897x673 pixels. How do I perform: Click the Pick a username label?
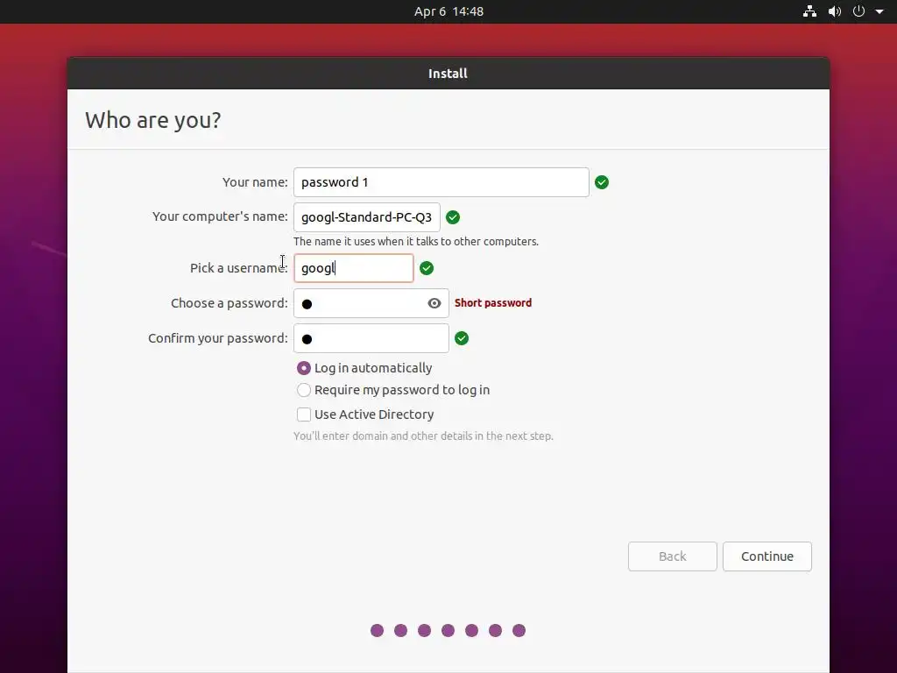239,268
